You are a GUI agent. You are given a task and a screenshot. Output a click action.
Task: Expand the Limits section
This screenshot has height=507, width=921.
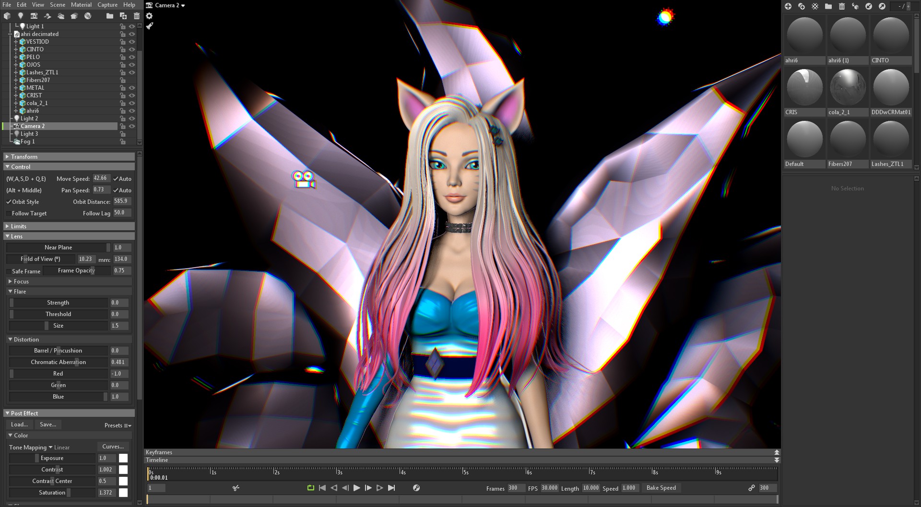pos(69,226)
